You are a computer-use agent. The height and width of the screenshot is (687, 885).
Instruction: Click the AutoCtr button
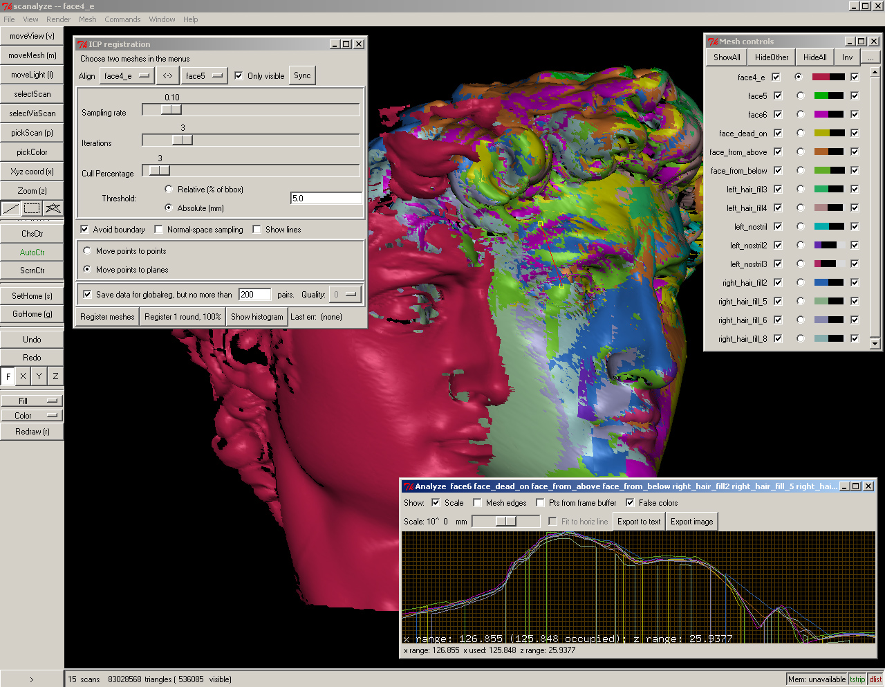pos(32,253)
